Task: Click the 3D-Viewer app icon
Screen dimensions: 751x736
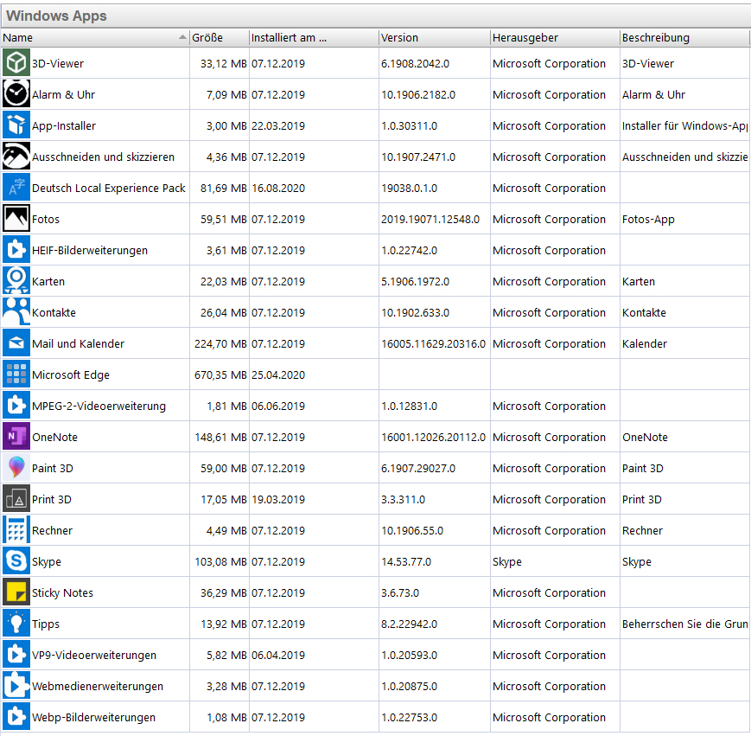Action: (16, 63)
